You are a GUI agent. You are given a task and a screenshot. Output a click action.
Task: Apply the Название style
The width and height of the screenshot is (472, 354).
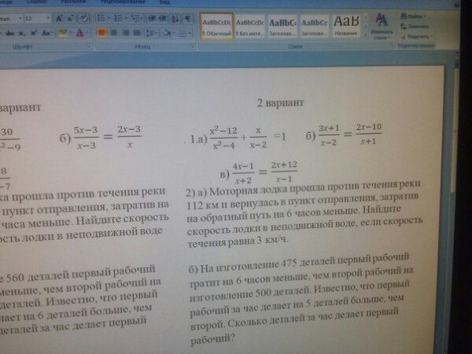pos(346,27)
